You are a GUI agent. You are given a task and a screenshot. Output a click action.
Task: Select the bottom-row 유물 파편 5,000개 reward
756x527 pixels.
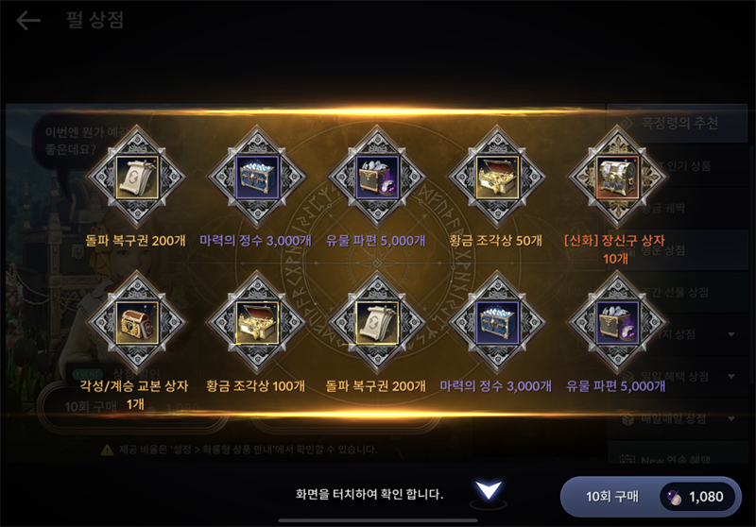pyautogui.click(x=618, y=322)
